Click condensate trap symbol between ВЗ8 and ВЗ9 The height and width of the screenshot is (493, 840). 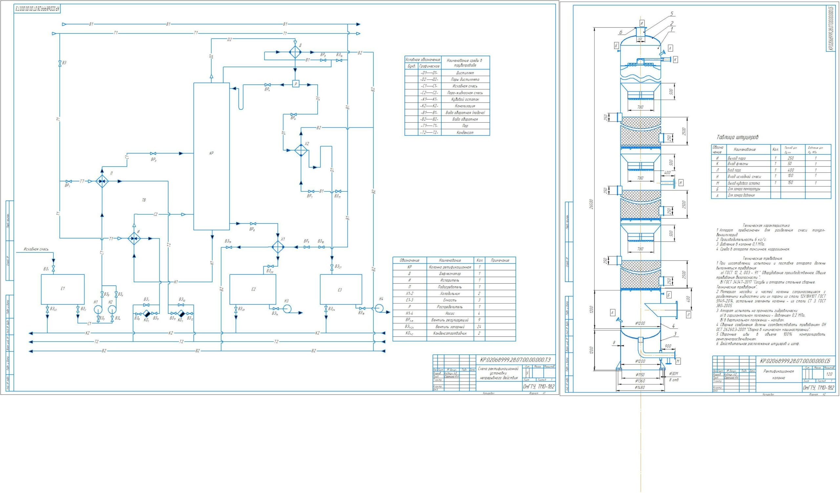tap(147, 314)
